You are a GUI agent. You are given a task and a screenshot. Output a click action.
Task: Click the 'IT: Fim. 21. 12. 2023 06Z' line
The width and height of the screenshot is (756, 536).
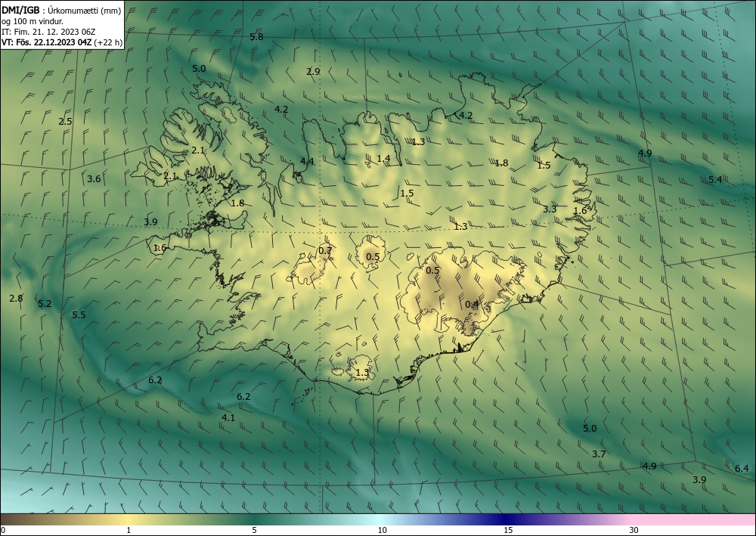(x=48, y=32)
